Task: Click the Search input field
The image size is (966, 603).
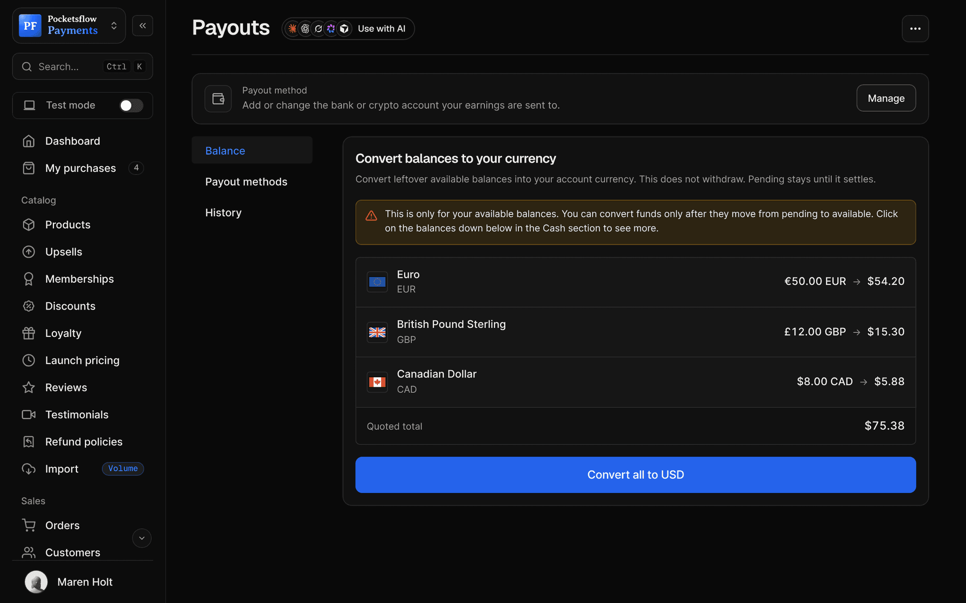Action: click(83, 66)
